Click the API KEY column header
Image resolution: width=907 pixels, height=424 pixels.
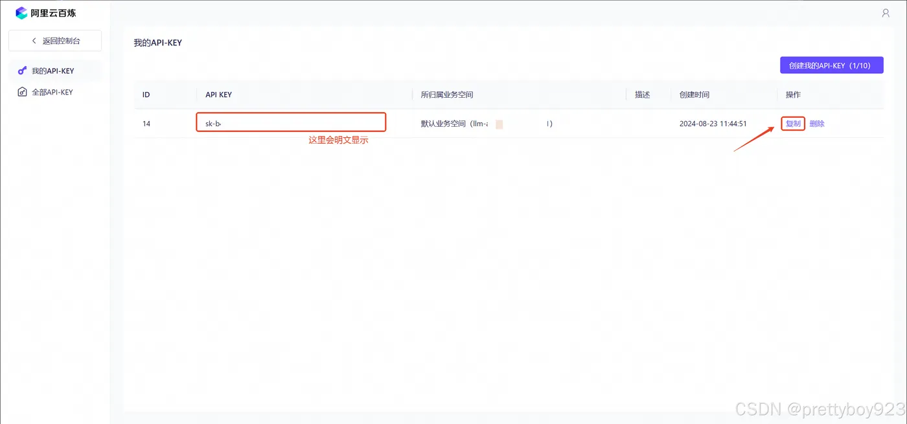(x=218, y=95)
